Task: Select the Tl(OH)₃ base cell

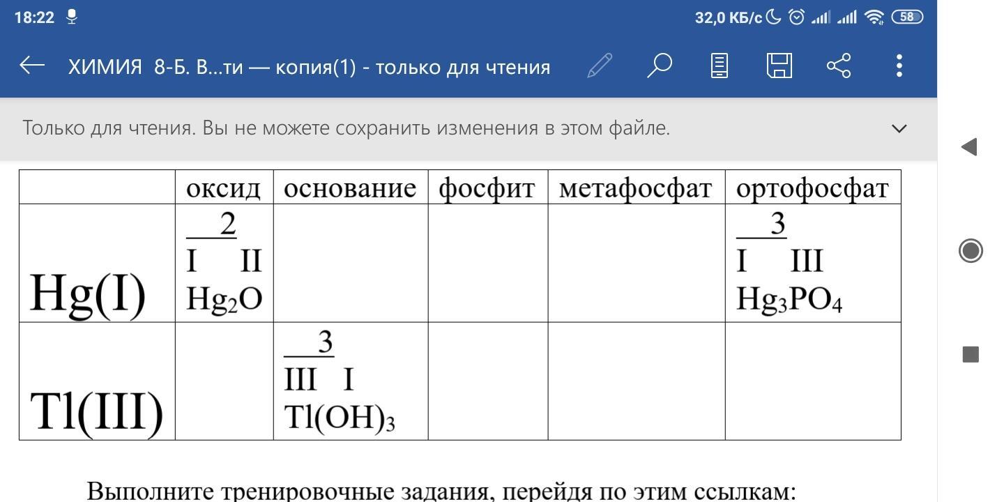Action: [350, 381]
